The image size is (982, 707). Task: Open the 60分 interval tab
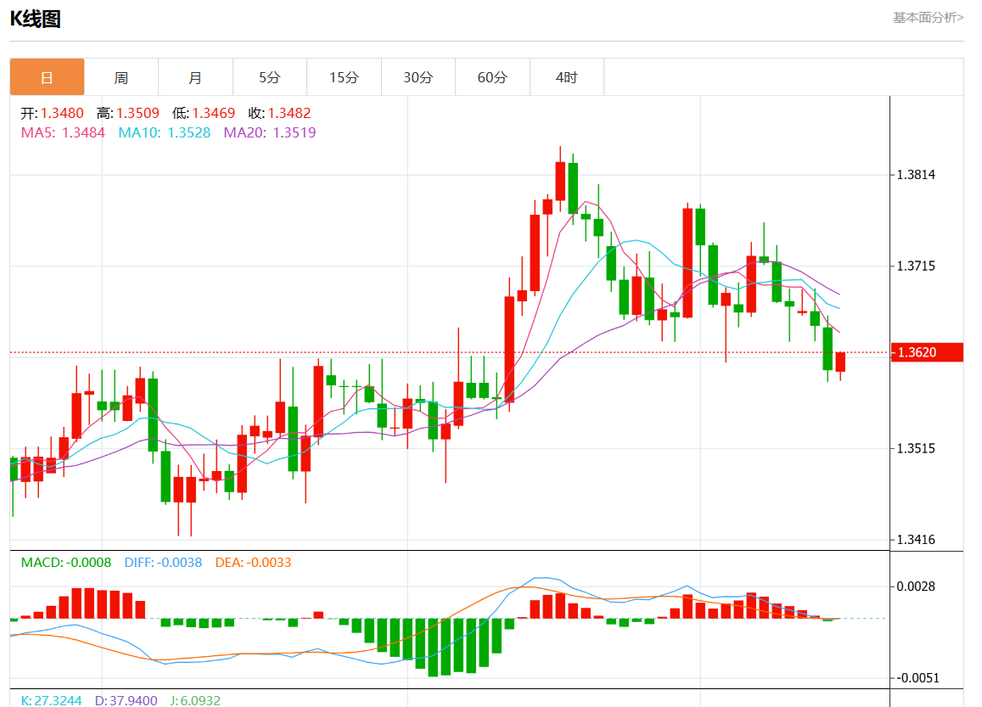pos(492,77)
